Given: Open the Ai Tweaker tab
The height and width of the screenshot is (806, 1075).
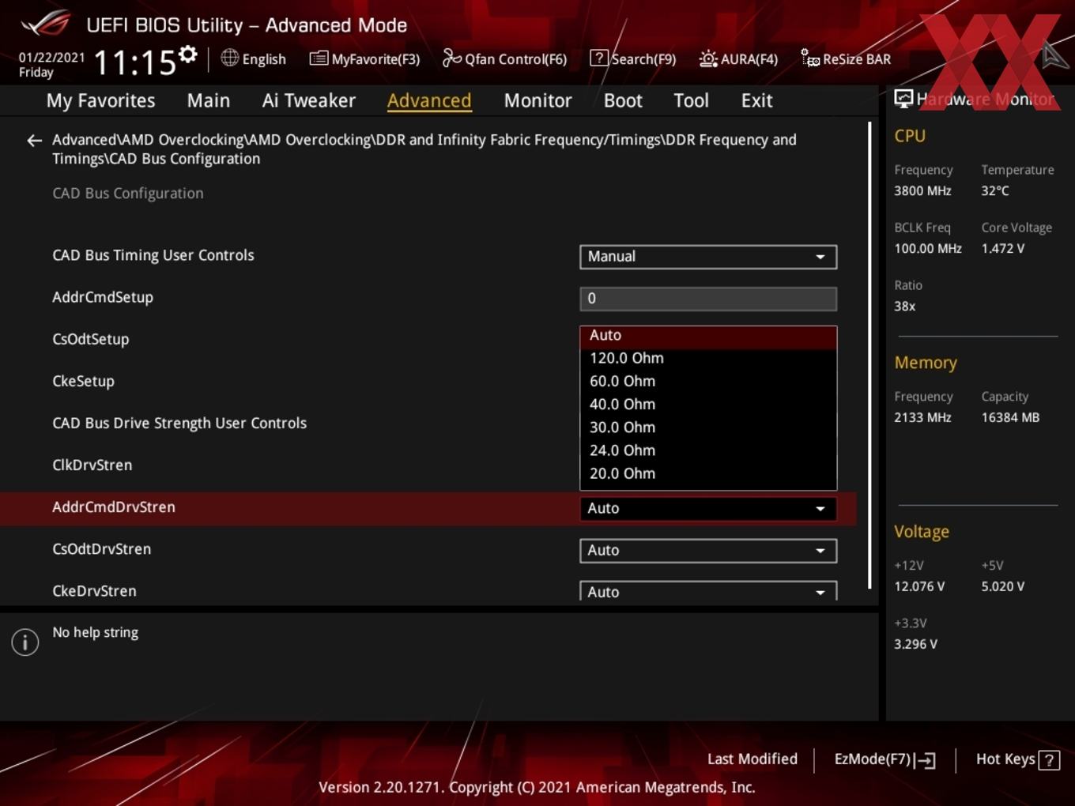Looking at the screenshot, I should click(x=309, y=101).
